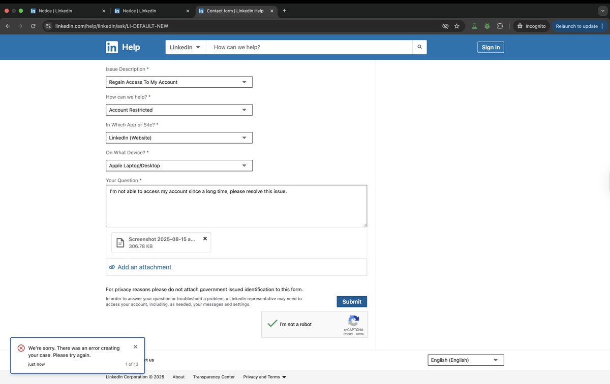Screen dimensions: 610x384
Task: Open the green flask extension icon
Action: point(474,26)
